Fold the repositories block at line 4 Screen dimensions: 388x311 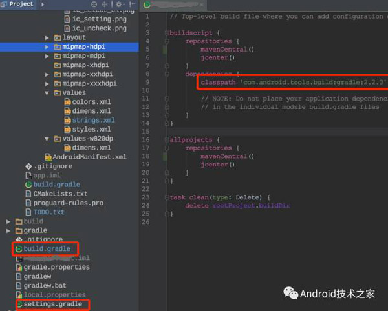(x=167, y=41)
